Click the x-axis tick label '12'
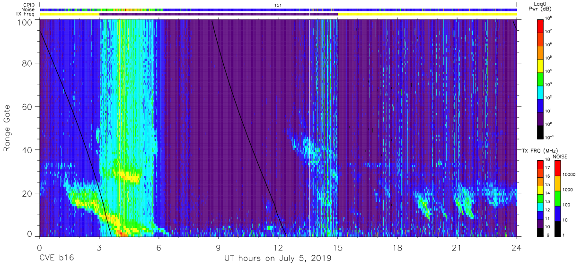The height and width of the screenshot is (268, 581). tap(278, 247)
